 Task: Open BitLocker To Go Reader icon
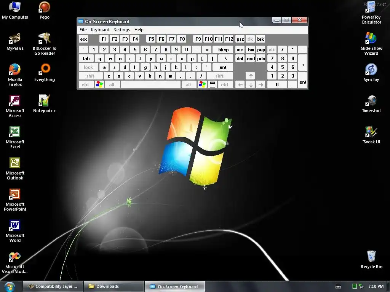pos(45,44)
